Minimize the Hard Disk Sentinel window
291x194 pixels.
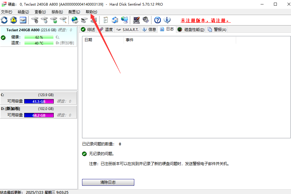(262, 4)
